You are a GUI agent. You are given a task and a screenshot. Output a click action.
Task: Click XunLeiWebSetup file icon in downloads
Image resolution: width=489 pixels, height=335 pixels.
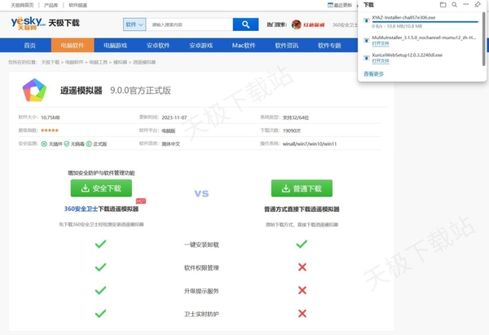point(367,58)
